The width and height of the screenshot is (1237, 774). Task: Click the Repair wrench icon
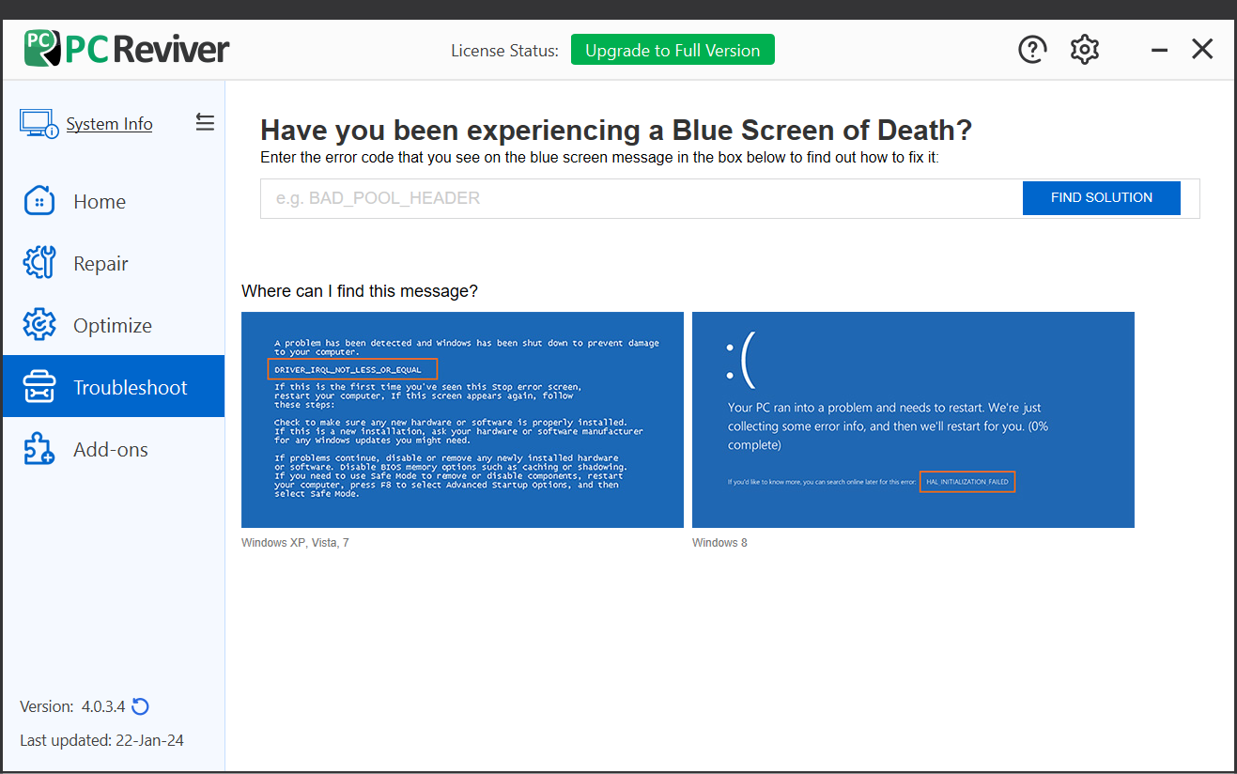(39, 263)
